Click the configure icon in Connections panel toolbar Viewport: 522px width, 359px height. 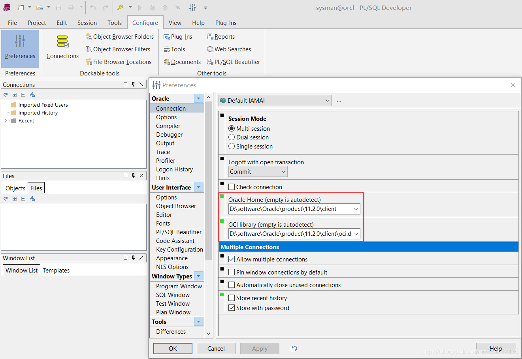pos(32,95)
